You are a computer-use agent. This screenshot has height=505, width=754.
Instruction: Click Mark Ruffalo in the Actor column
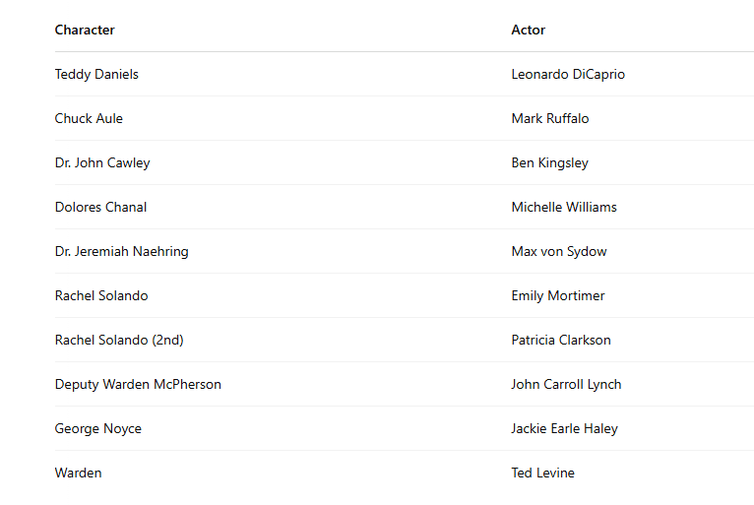click(x=550, y=118)
